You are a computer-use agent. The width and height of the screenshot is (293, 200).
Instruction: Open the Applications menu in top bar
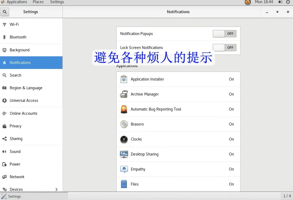tap(17, 2)
